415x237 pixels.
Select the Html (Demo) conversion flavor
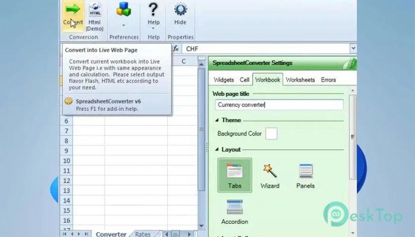(94, 17)
